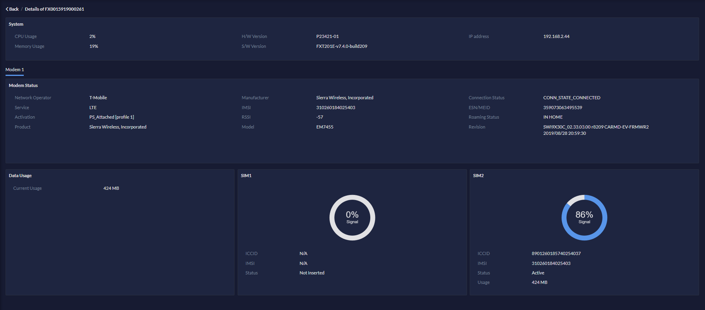This screenshot has height=310, width=705.
Task: Select S/W Version FXT201E-v7.4.0-build209
Action: pos(342,46)
